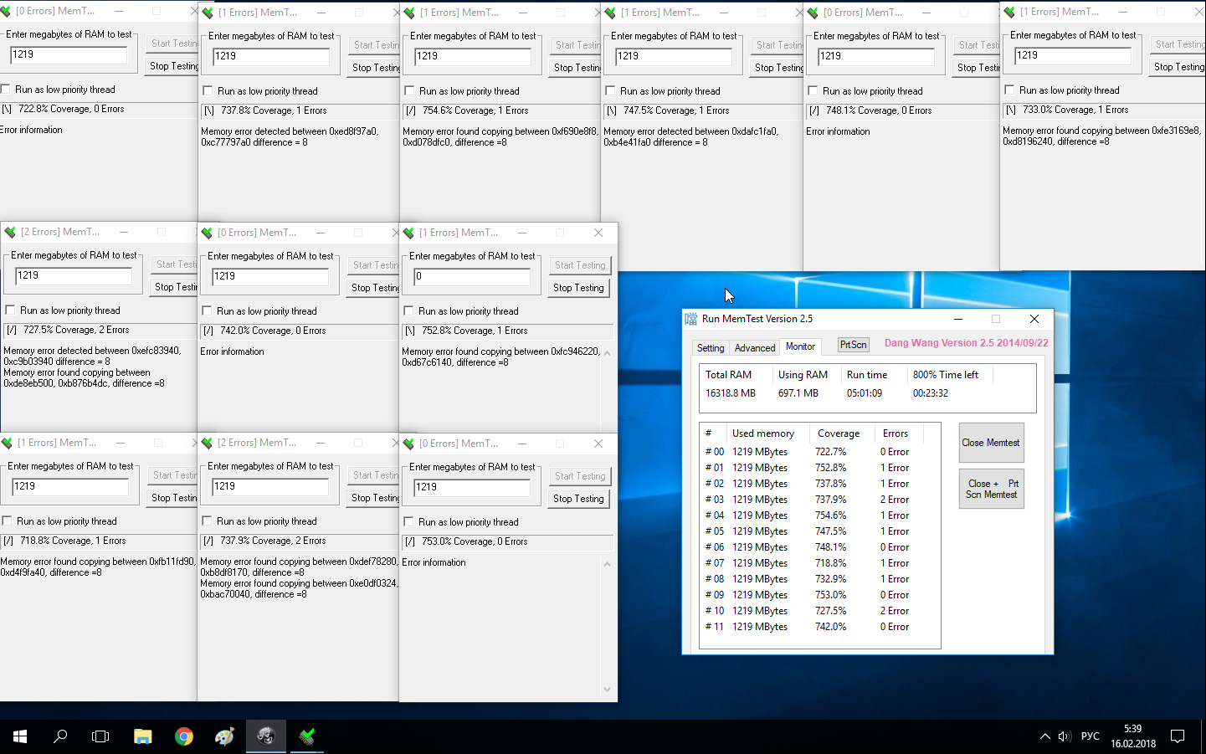Click the Time left value 00:23:32
Screen dimensions: 1206x754
[x=931, y=393]
